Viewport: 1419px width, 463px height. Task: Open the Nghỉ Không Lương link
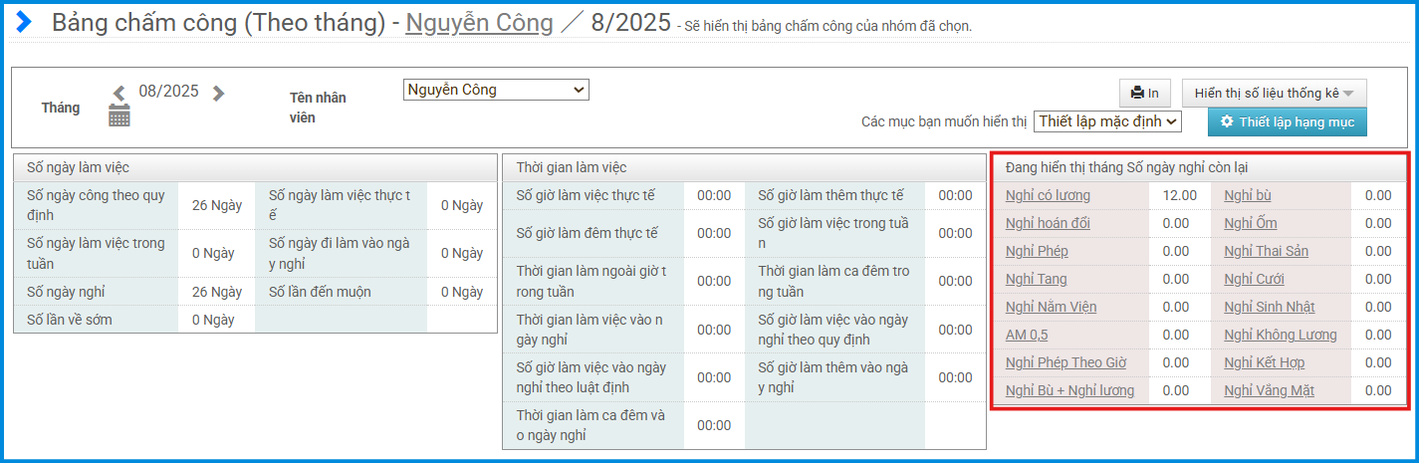[1280, 335]
